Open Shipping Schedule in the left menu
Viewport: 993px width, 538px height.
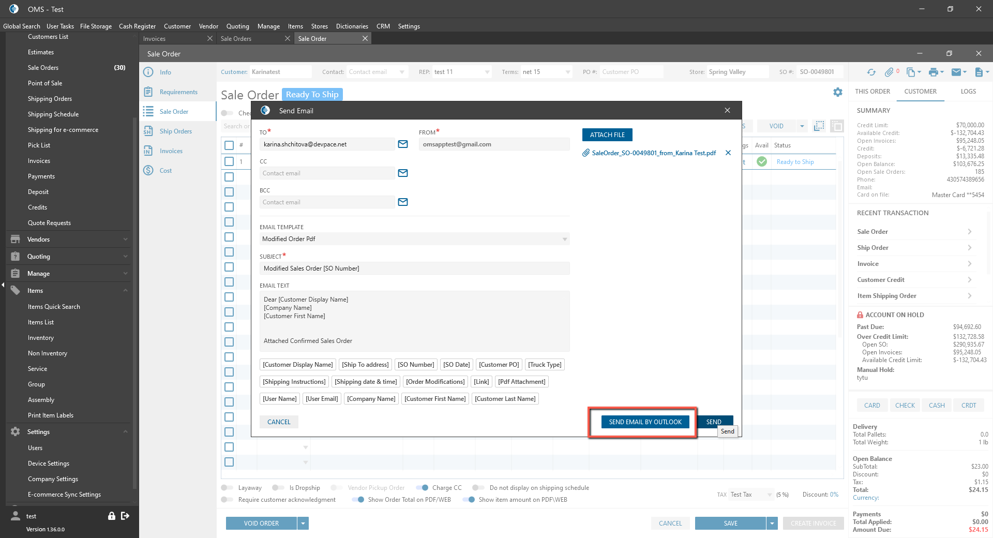click(x=53, y=114)
